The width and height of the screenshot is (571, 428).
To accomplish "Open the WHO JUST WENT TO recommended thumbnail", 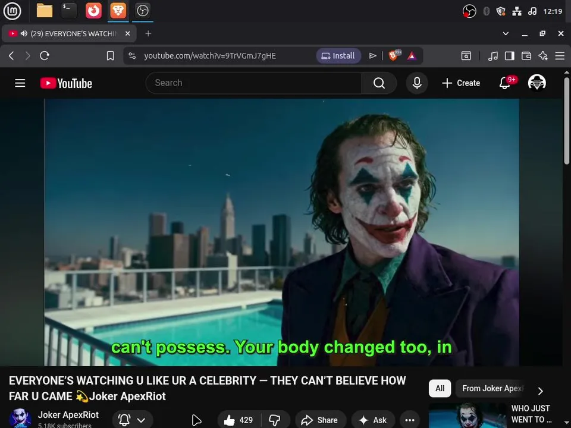I will point(468,416).
